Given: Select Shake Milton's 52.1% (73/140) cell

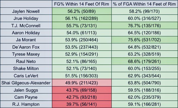Looking at the screenshot, I should tap(82, 68).
